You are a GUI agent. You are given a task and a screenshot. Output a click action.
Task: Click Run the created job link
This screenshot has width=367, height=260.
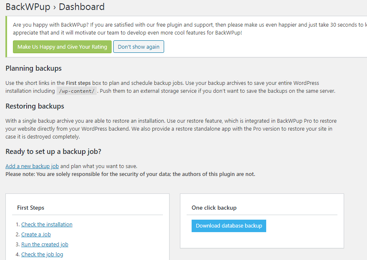click(45, 245)
